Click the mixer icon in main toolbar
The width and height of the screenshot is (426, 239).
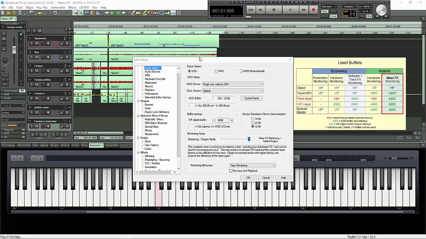coord(179,13)
